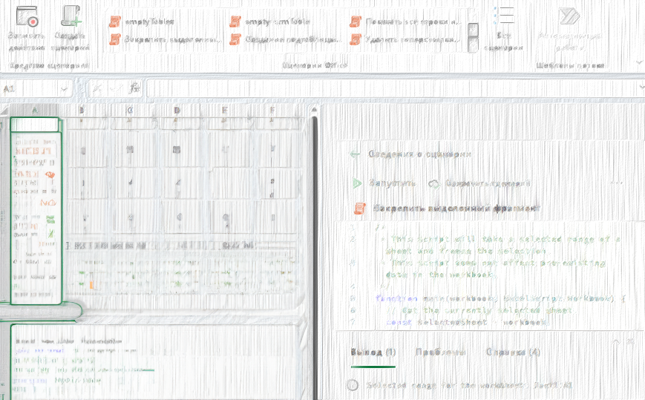The height and width of the screenshot is (400, 645).
Task: Click inside the formula bar input
Action: pyautogui.click(x=386, y=88)
